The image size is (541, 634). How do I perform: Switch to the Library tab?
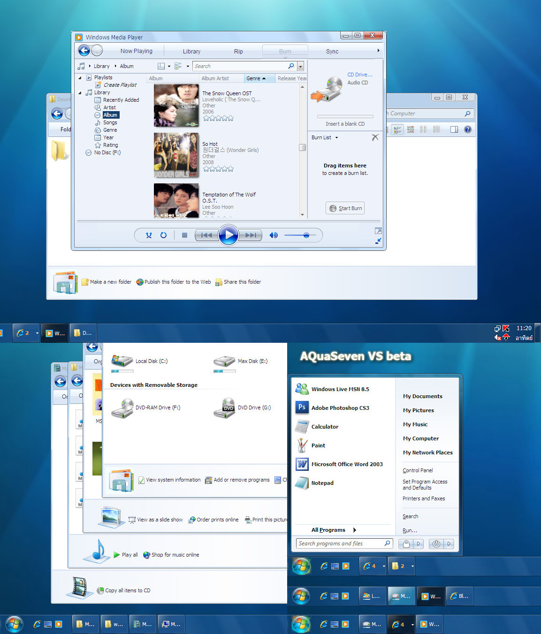tap(191, 52)
